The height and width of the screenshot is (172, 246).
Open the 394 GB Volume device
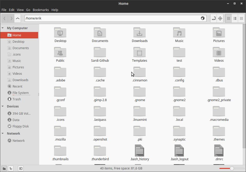pyautogui.click(x=19, y=113)
